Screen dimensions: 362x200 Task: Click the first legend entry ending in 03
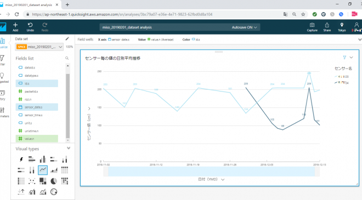click(x=342, y=77)
